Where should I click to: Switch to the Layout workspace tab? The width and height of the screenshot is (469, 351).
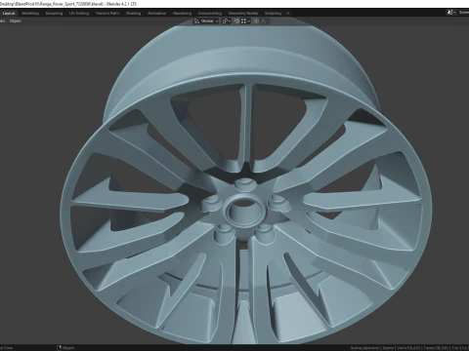9,14
